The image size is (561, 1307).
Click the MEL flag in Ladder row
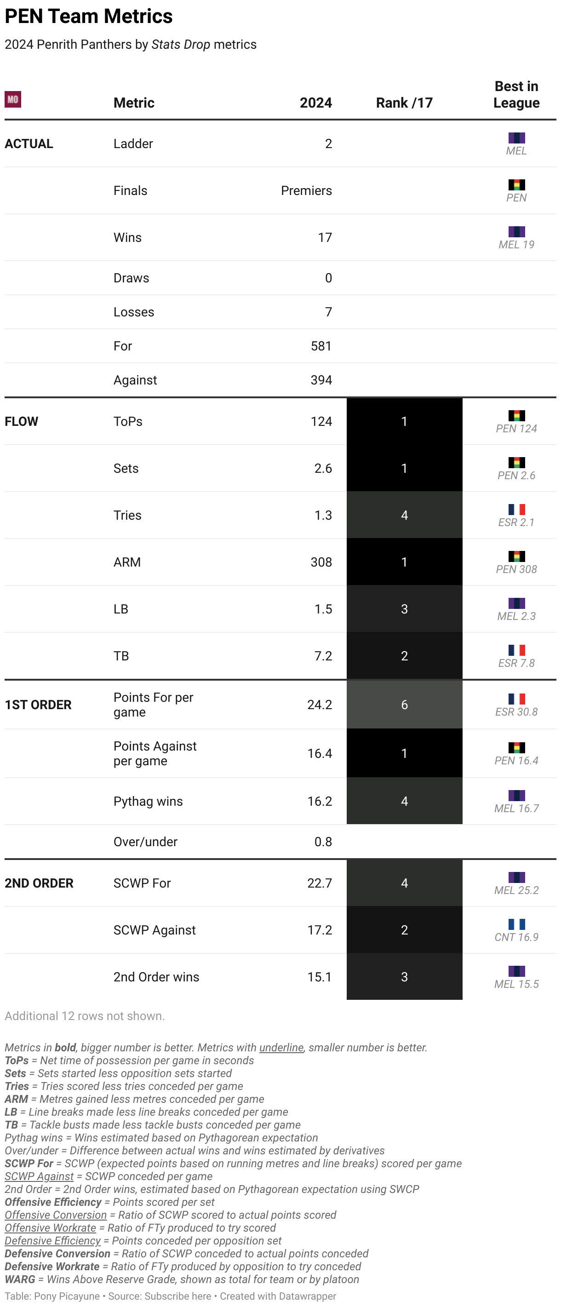[516, 138]
